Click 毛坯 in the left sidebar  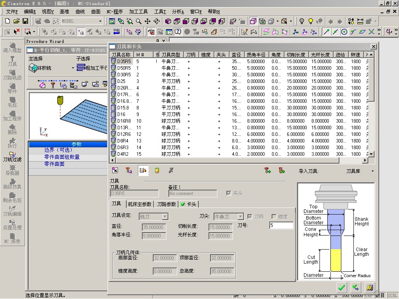click(12, 102)
